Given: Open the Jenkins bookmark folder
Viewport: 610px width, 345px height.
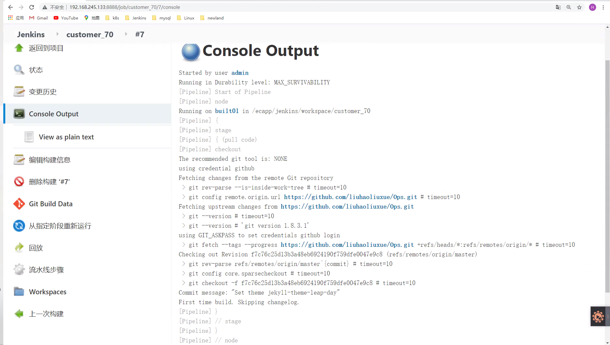Looking at the screenshot, I should [135, 18].
